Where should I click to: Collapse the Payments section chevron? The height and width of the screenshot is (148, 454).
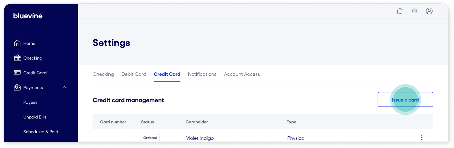coord(64,87)
